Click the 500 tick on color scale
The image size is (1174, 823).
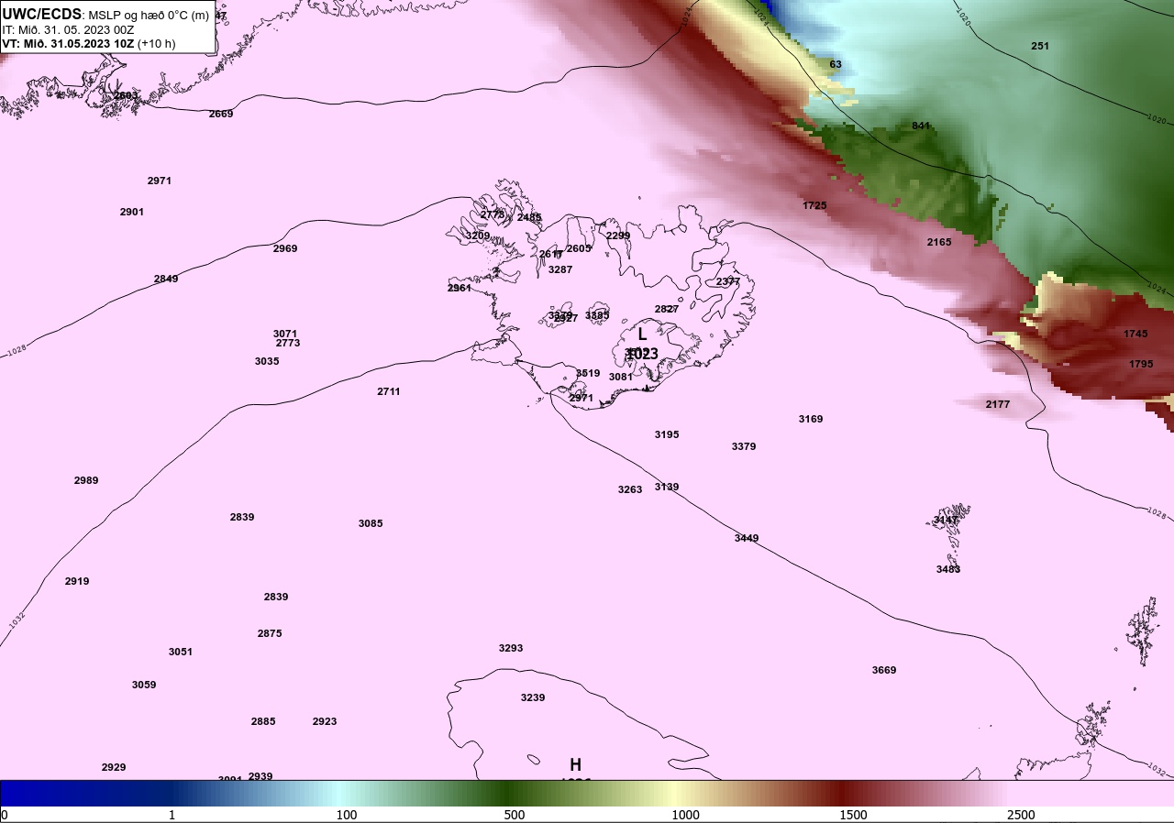[x=515, y=815]
